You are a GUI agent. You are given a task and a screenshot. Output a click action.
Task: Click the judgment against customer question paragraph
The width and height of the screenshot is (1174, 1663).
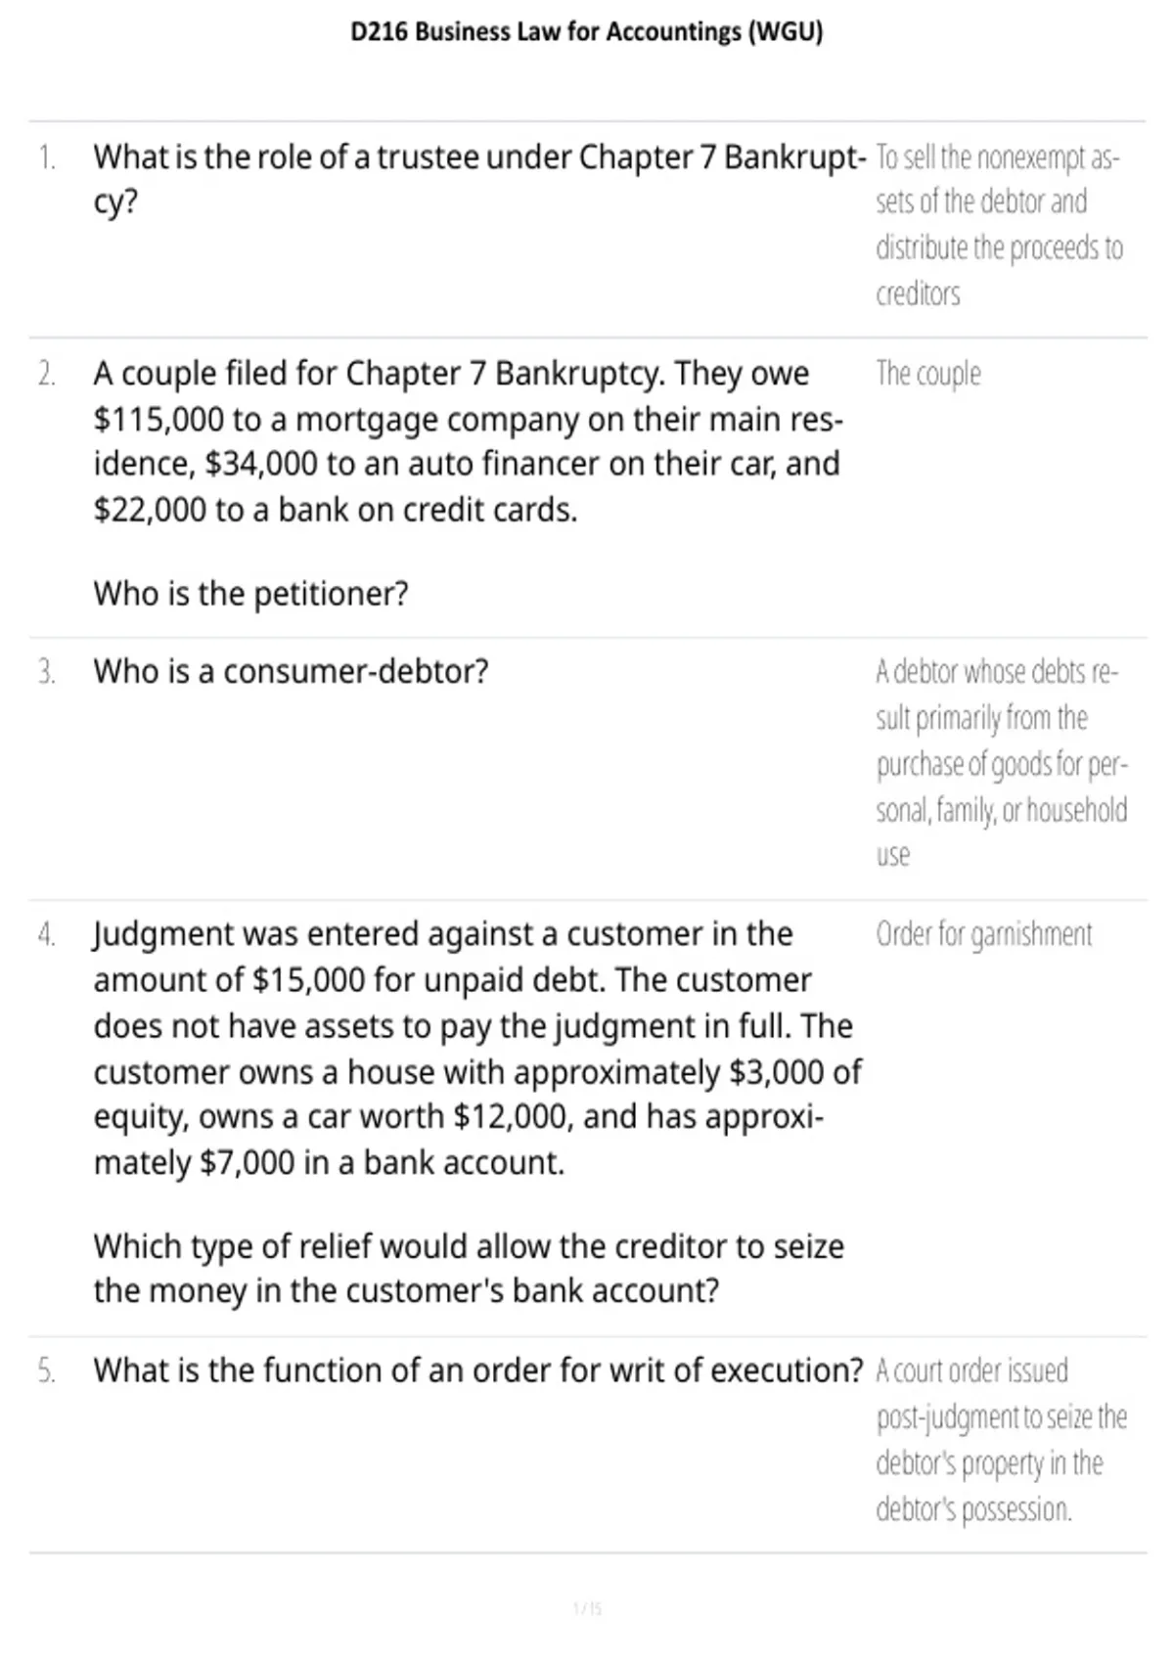pos(477,1048)
